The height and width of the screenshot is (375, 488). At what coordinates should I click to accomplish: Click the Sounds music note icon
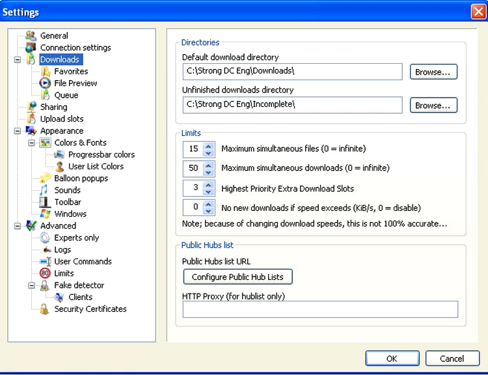(x=44, y=190)
